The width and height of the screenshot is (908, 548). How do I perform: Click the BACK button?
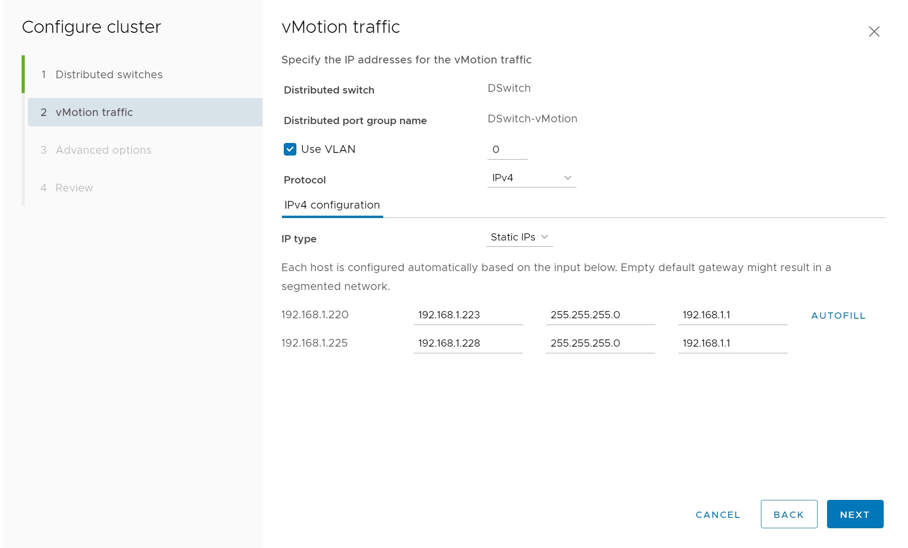coord(789,514)
